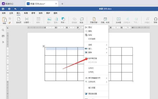158x99 pixels.
Task: Expand the 形状 shapes dropdown
Action: tap(63, 20)
